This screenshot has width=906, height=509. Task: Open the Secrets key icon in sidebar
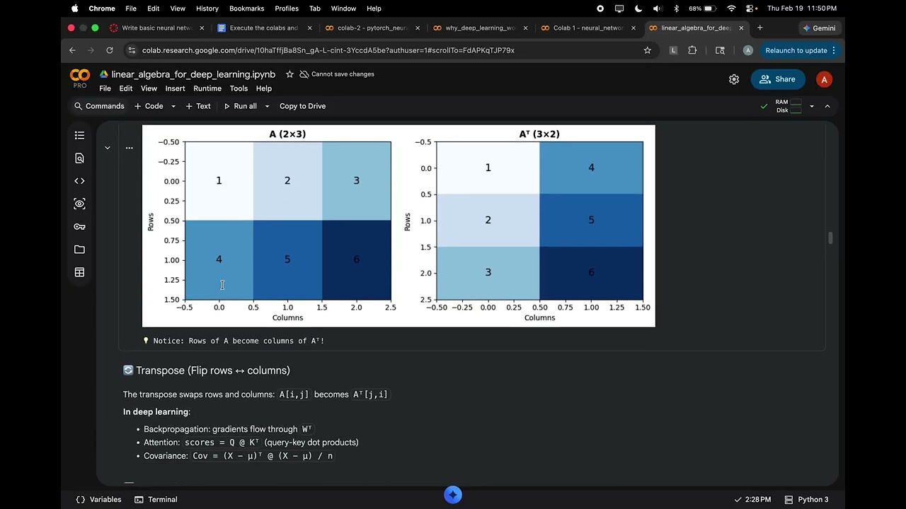(79, 227)
